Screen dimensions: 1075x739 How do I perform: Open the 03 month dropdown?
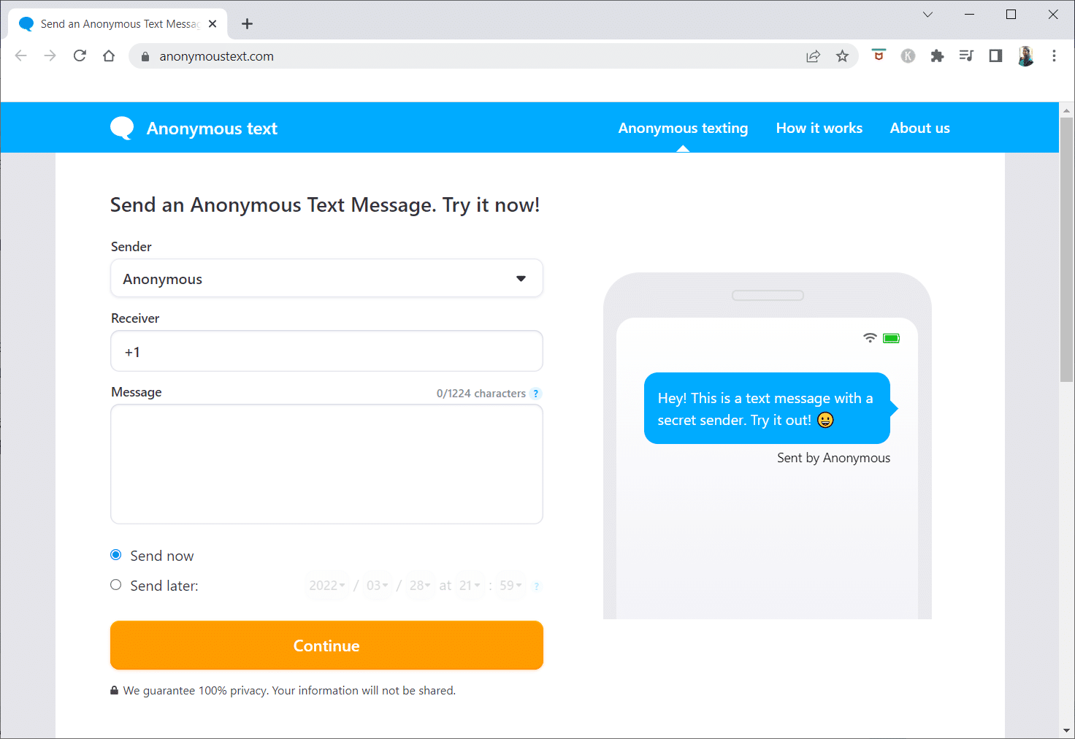377,586
